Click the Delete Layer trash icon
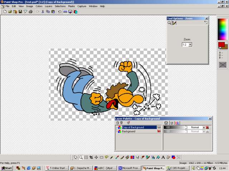 tap(121, 123)
